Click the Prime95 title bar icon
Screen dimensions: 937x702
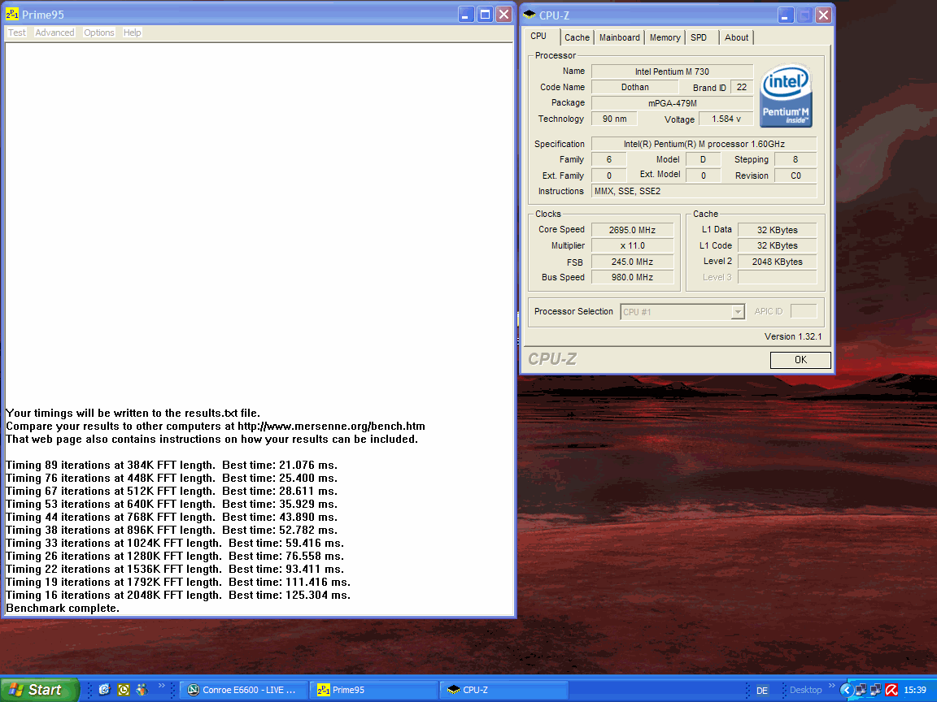coord(12,15)
